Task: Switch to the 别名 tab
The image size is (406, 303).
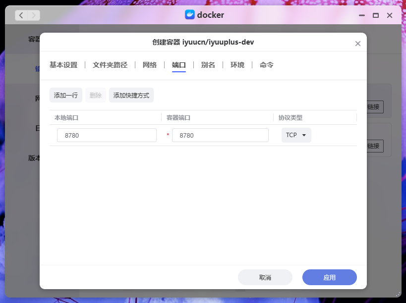Action: click(208, 65)
